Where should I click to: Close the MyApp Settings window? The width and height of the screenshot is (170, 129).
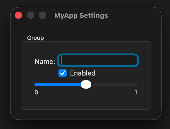coord(18,15)
